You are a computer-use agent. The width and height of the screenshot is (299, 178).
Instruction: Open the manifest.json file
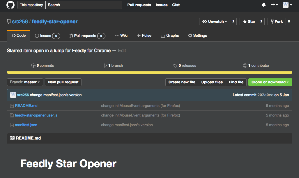tap(26, 125)
